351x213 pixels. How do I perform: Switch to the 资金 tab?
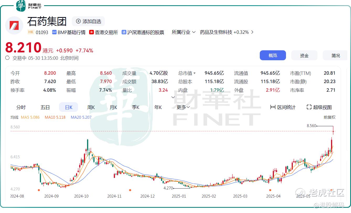click(x=304, y=56)
